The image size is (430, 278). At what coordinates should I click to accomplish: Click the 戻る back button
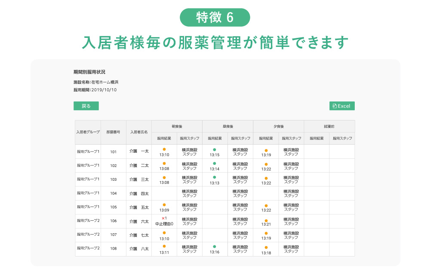click(86, 106)
